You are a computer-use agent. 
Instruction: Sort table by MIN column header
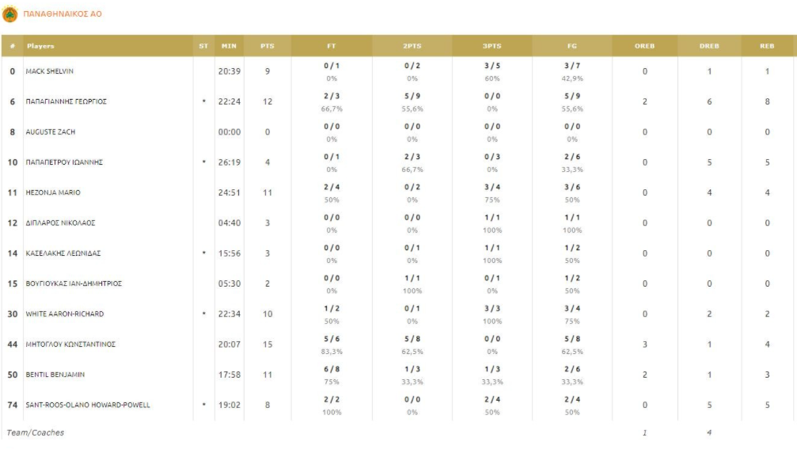click(x=230, y=46)
